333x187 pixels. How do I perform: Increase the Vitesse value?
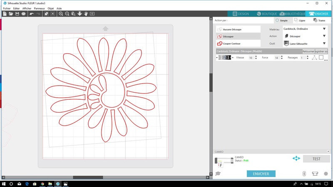(x=256, y=57)
